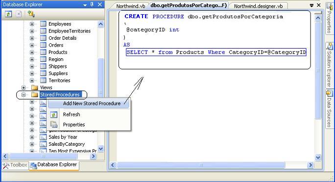
Task: Expand the Sales by Year procedure node
Action: (x=32, y=137)
